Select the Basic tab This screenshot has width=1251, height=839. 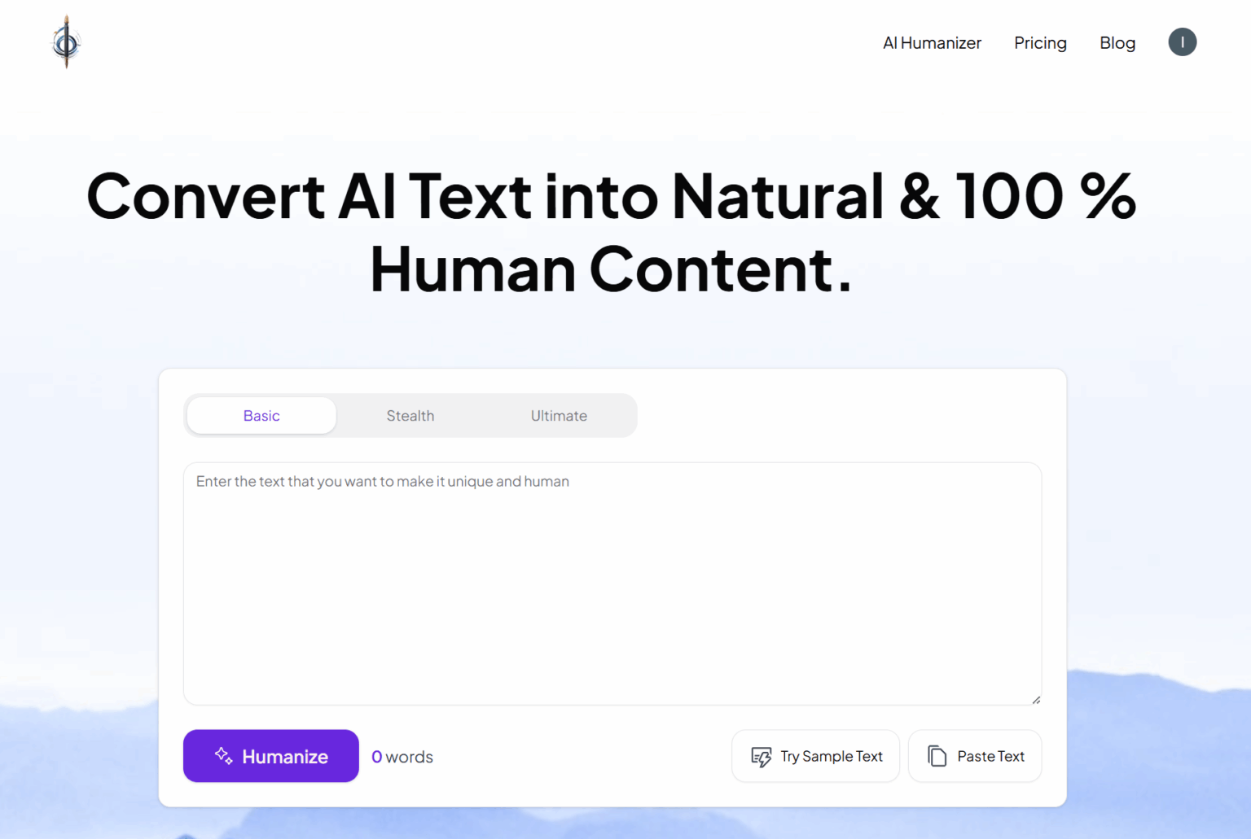(x=261, y=415)
